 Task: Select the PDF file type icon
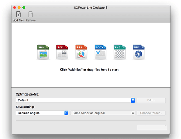pyautogui.click(x=62, y=52)
